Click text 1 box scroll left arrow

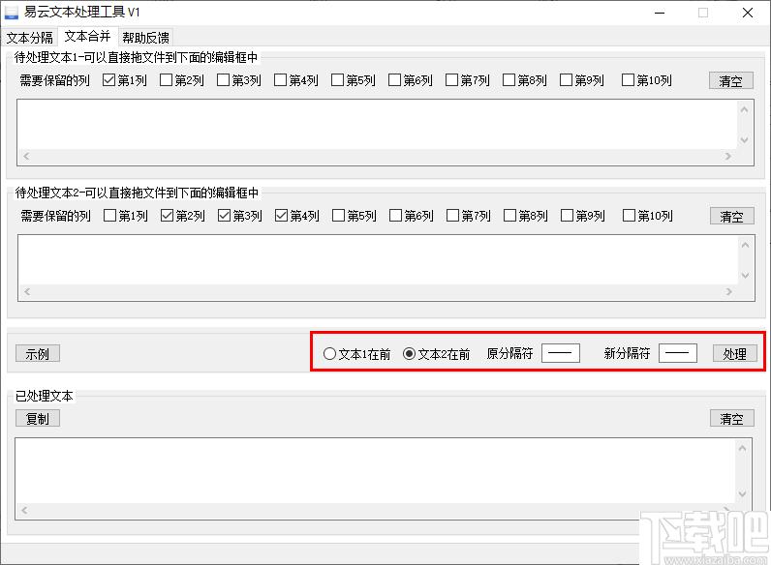point(26,156)
